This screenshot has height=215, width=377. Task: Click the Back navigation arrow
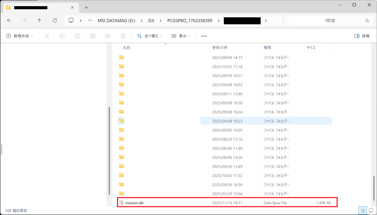(9, 21)
